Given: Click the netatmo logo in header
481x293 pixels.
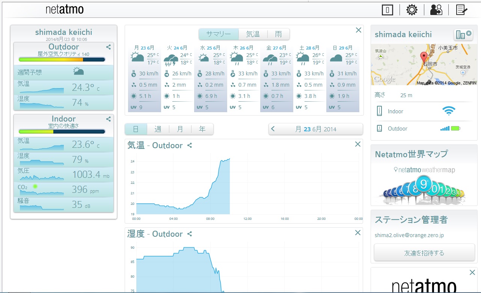Looking at the screenshot, I should [x=65, y=9].
